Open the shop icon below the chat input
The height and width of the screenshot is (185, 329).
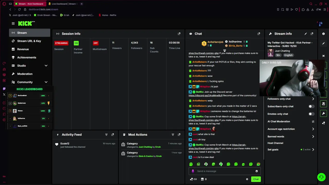click(x=202, y=179)
